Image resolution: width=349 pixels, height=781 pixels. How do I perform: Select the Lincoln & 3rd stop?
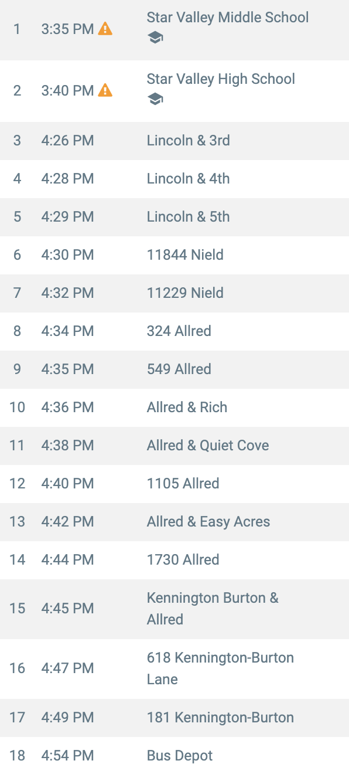(x=174, y=141)
